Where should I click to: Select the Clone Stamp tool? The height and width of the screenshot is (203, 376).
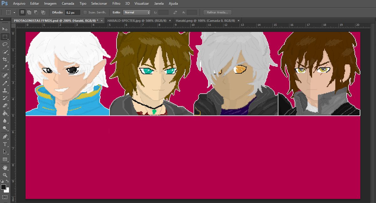point(5,91)
